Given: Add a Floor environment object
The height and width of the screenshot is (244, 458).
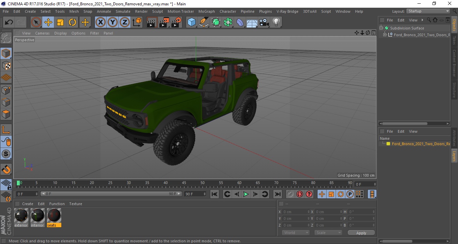Looking at the screenshot, I should click(252, 22).
